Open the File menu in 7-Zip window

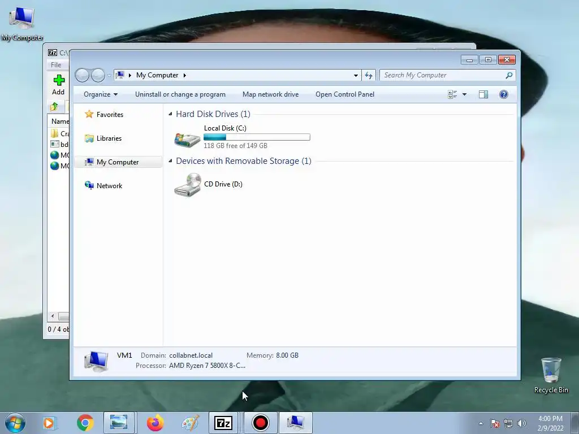point(56,65)
